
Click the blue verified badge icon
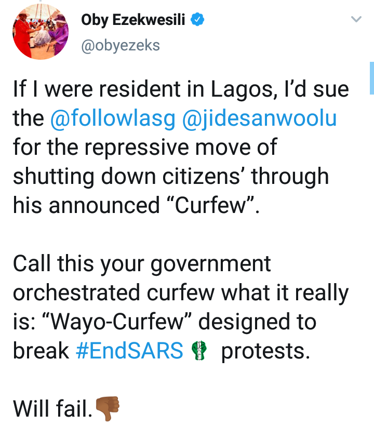coord(197,19)
